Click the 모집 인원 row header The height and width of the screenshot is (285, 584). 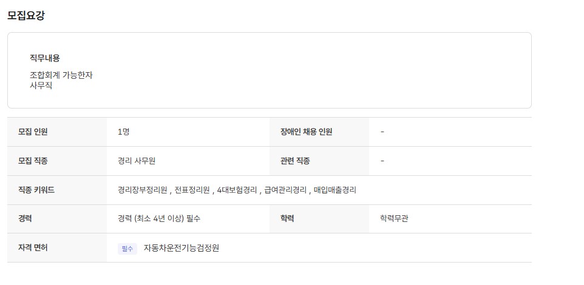click(33, 132)
